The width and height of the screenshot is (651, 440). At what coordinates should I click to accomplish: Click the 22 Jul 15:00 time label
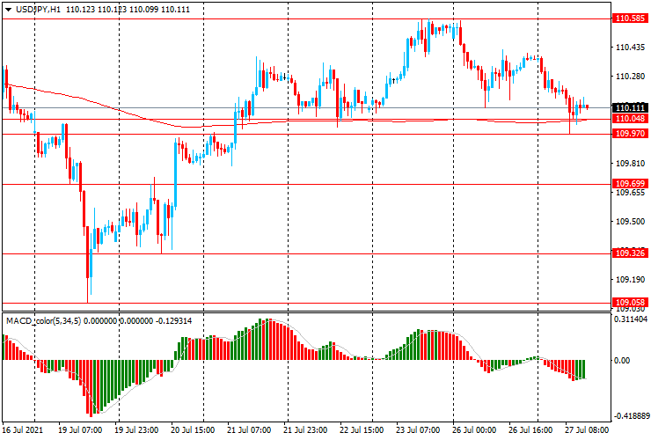[x=362, y=429]
